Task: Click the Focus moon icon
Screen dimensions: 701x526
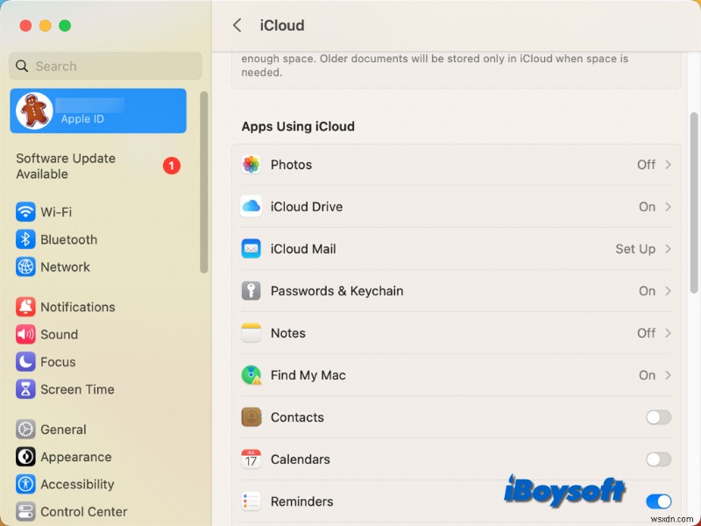Action: (x=25, y=361)
